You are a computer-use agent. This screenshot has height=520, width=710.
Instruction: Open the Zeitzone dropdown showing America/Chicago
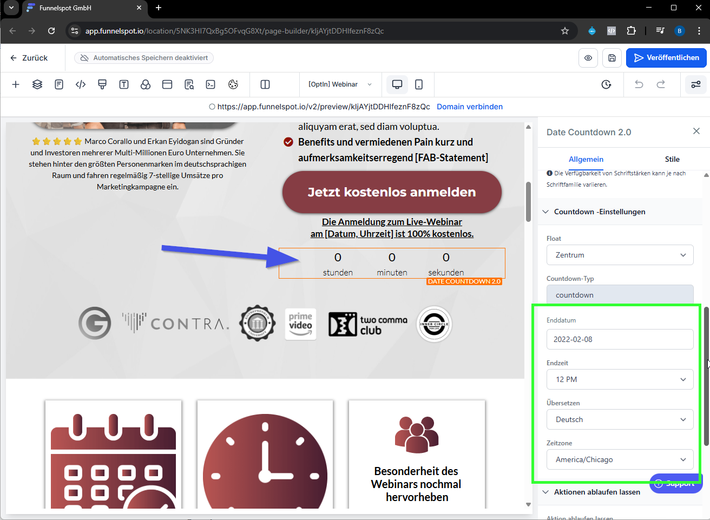(x=620, y=459)
